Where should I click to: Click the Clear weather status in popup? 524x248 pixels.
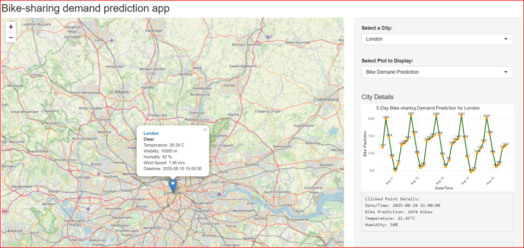tap(149, 139)
